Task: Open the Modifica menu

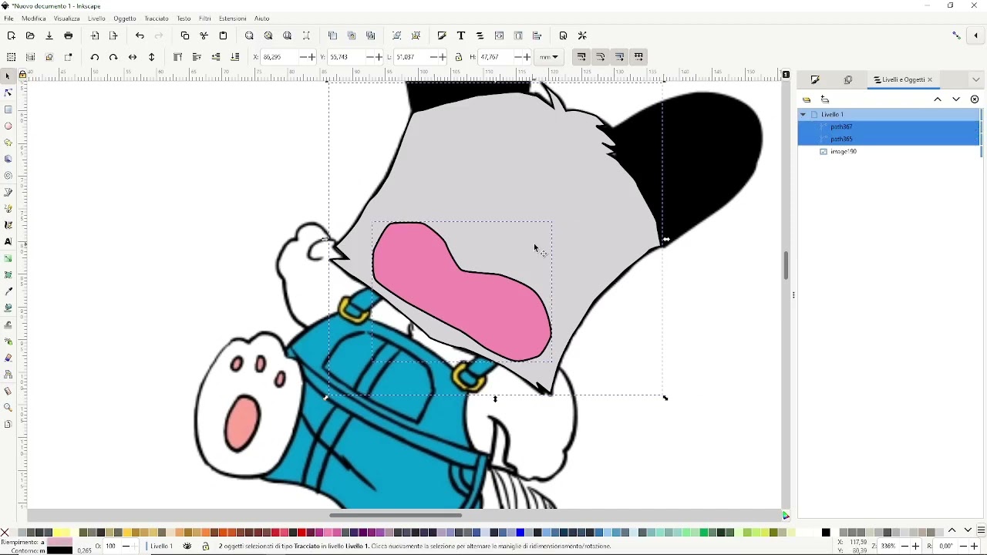Action: pos(34,18)
